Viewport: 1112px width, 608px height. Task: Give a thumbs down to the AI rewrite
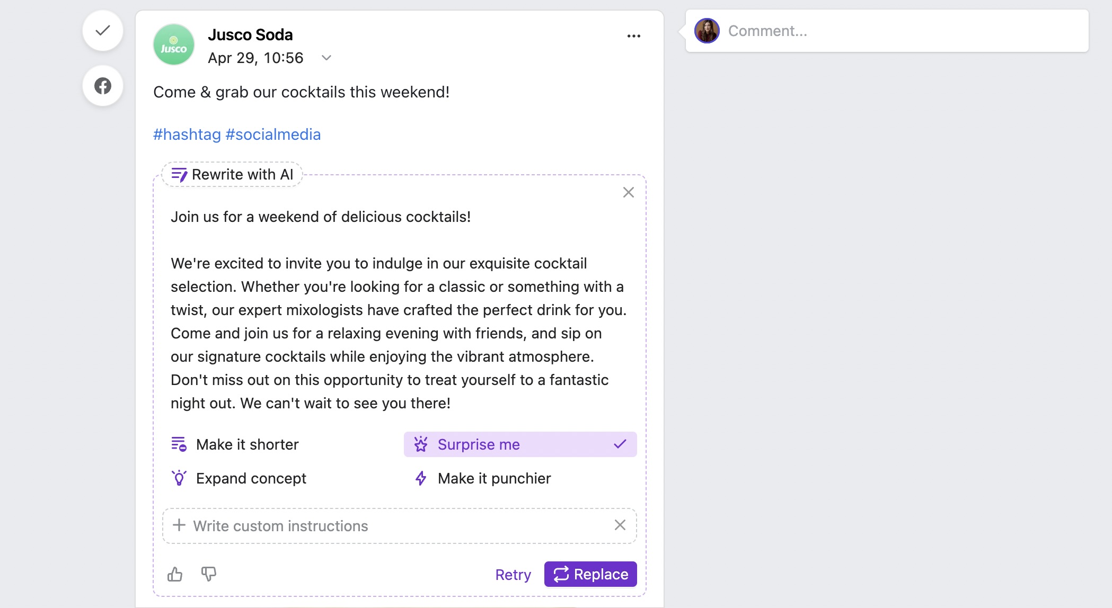click(208, 574)
